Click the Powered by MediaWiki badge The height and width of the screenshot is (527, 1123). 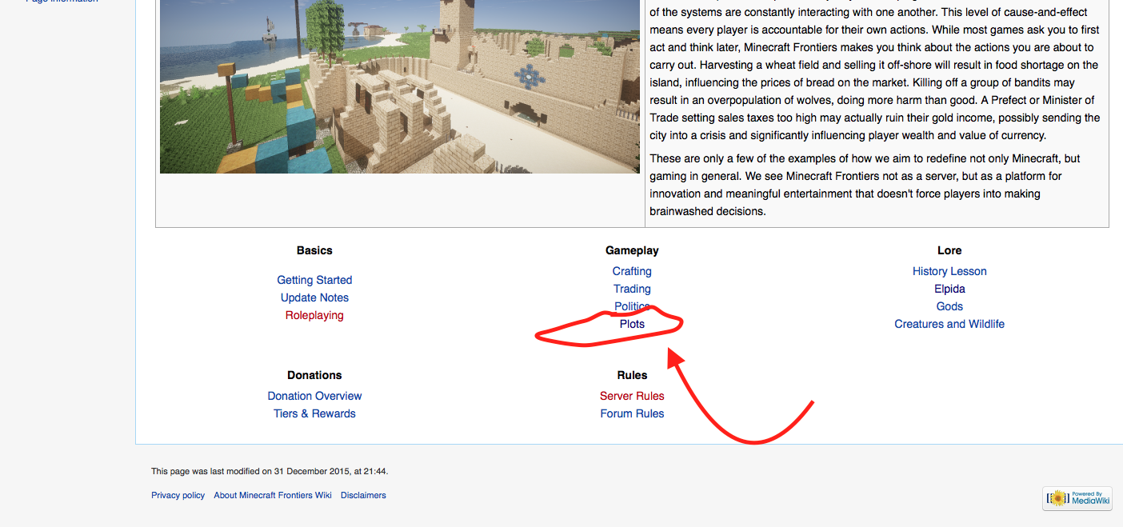1077,498
